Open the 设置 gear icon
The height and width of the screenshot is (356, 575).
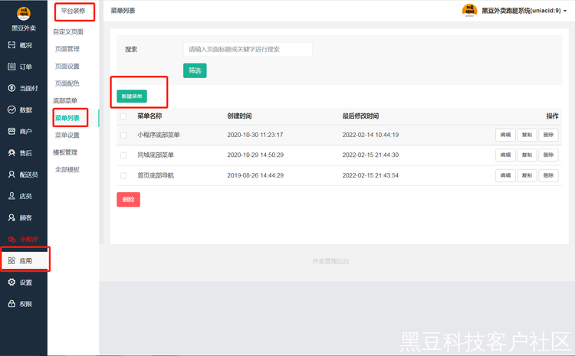point(11,283)
